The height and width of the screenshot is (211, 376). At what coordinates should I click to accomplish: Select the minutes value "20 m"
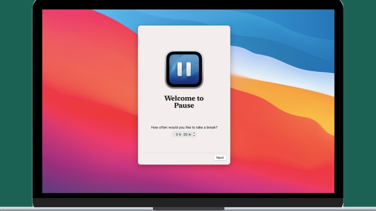click(187, 135)
